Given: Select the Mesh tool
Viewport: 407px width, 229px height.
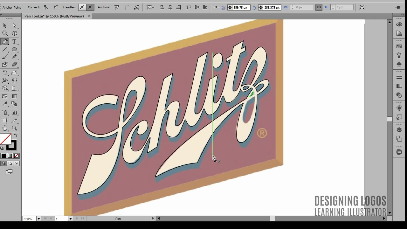Looking at the screenshot, I should point(5,96).
